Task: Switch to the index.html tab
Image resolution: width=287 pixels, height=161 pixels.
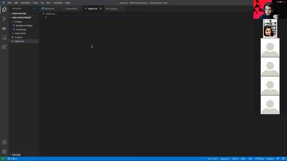Action: (x=72, y=8)
